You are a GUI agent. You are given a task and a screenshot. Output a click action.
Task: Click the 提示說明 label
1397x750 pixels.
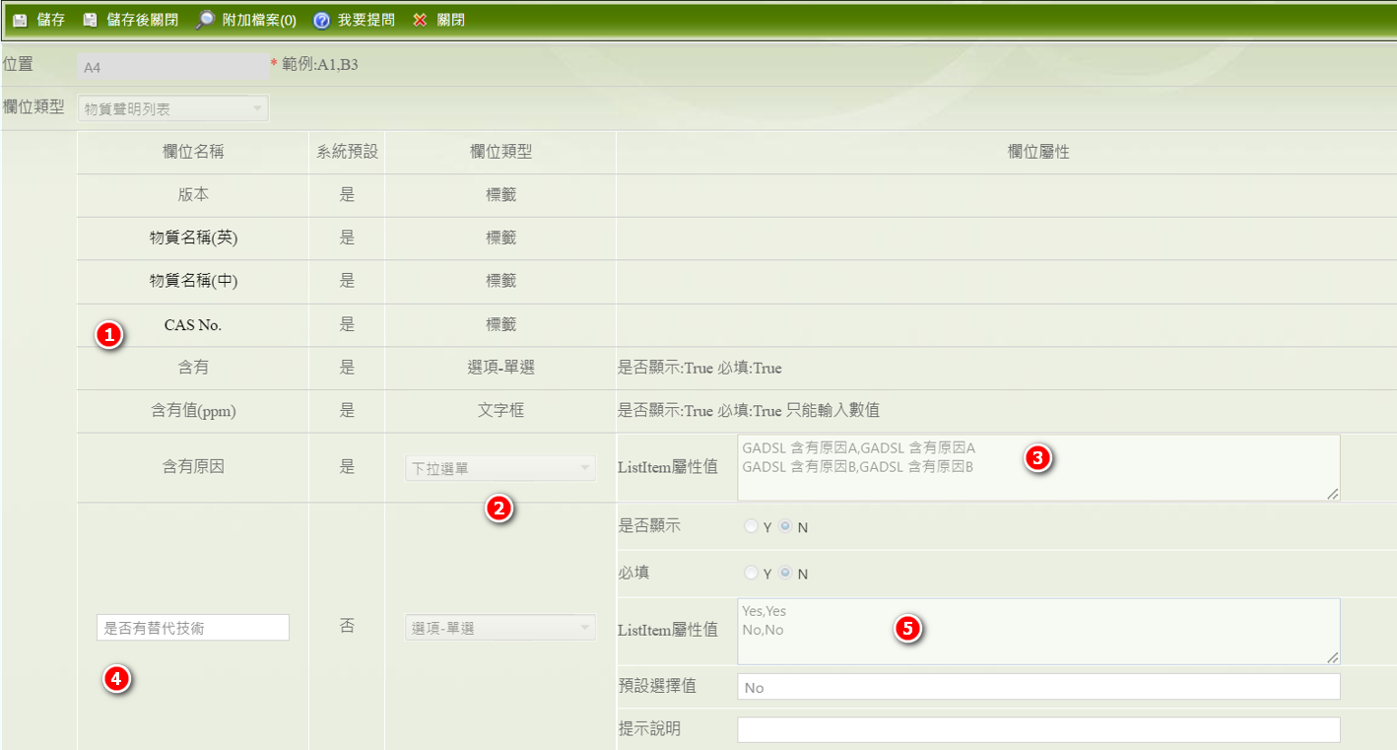[649, 729]
